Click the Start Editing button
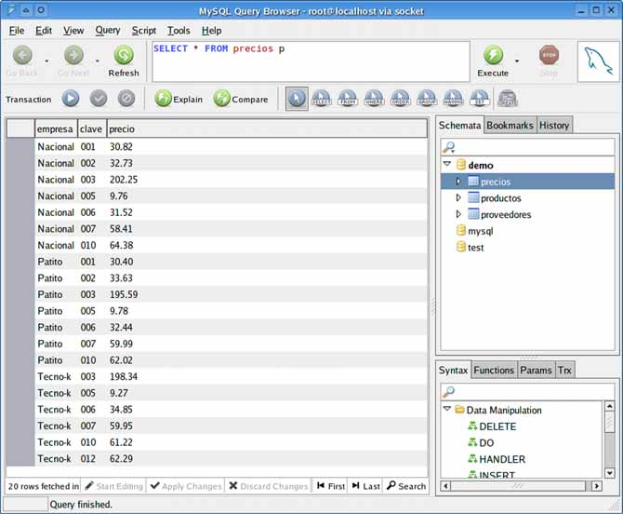 click(113, 486)
